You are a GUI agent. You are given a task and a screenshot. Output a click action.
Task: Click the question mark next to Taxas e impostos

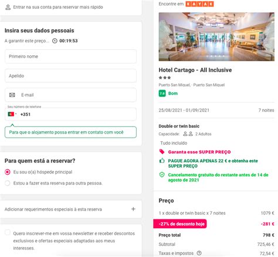(199, 253)
